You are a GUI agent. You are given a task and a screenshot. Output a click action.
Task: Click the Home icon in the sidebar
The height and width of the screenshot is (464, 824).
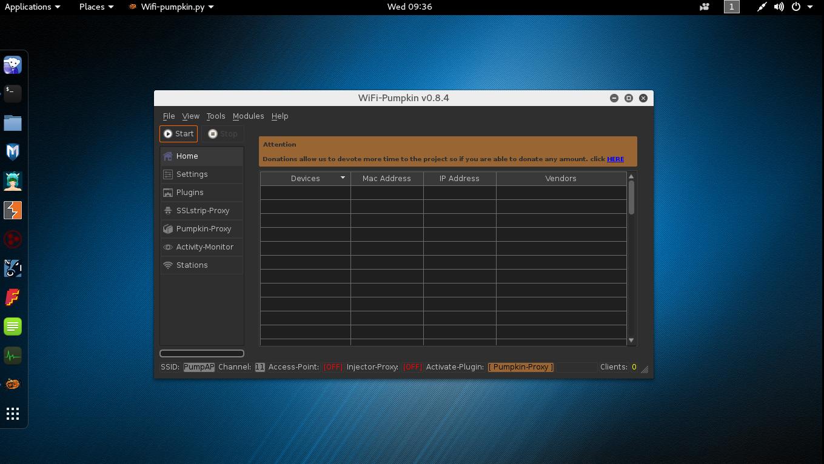(x=168, y=156)
